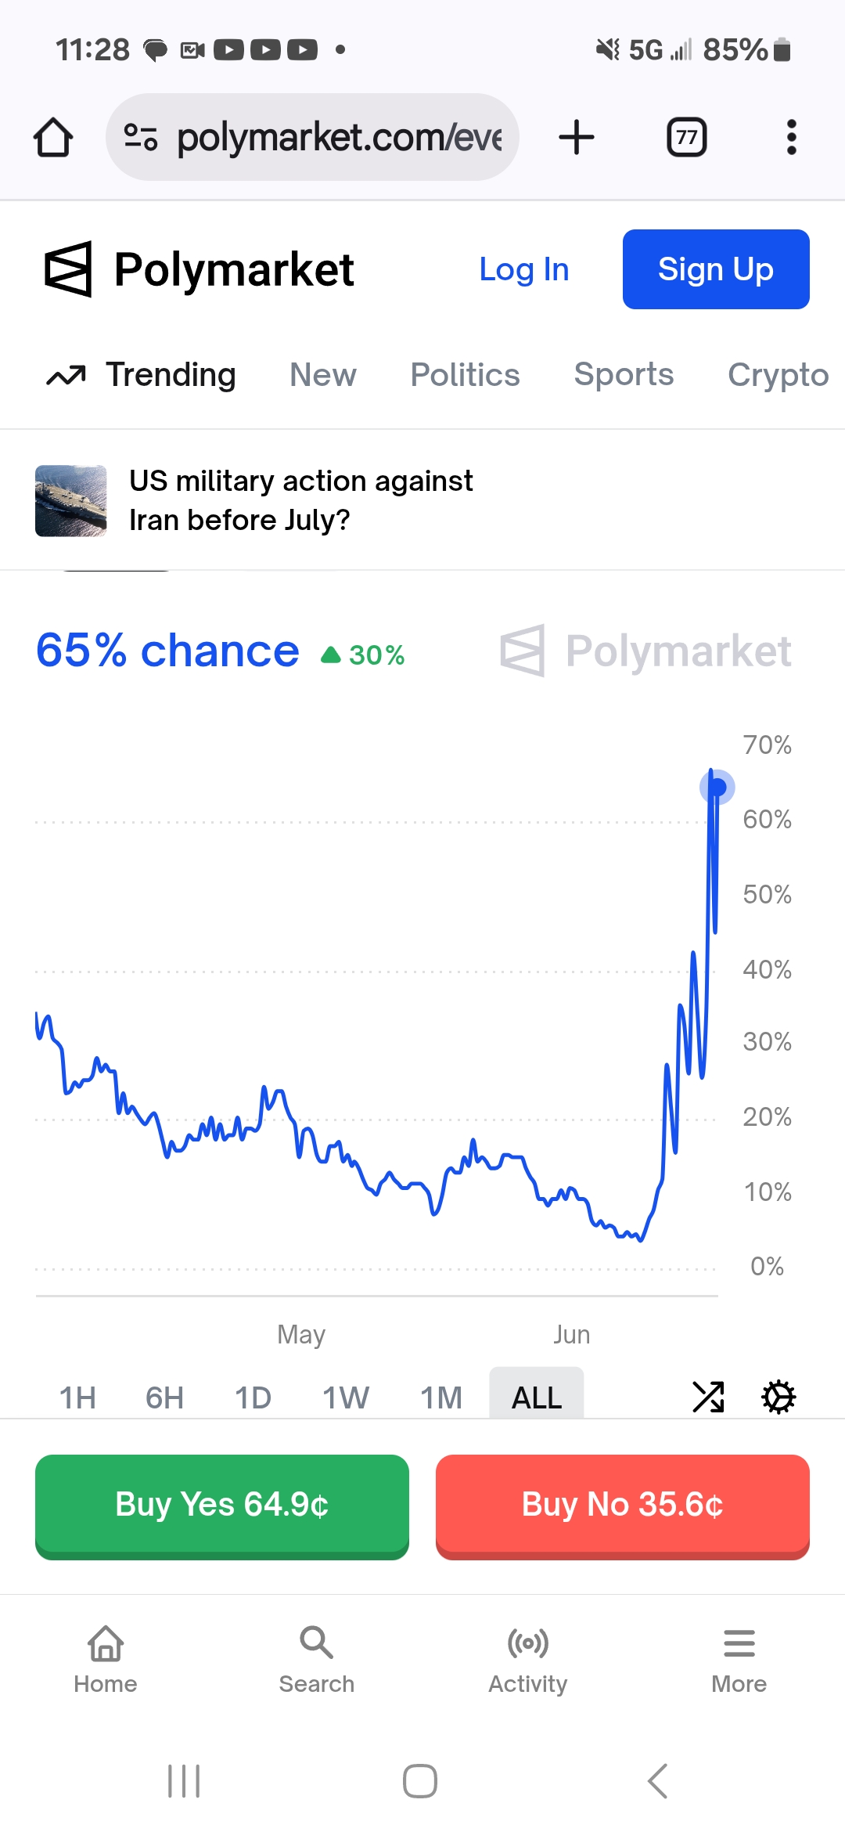The height and width of the screenshot is (1832, 845).
Task: Click the shuffle arrows icon beside chart settings
Action: [708, 1397]
